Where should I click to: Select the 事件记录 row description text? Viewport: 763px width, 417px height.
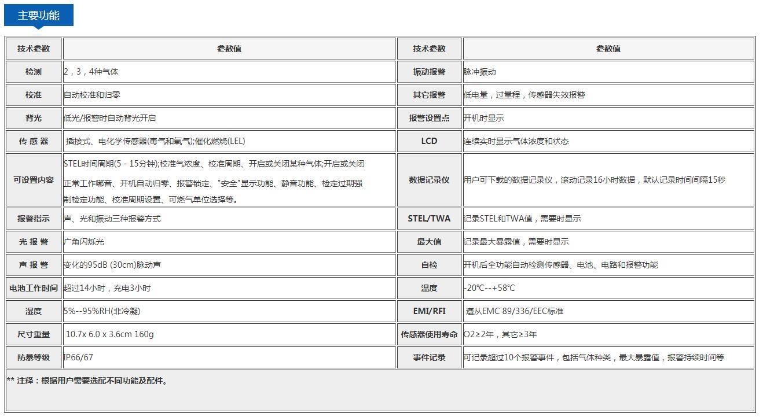579,357
